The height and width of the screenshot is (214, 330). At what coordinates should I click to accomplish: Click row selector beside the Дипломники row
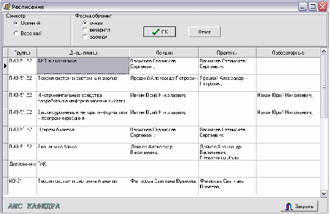point(5,169)
